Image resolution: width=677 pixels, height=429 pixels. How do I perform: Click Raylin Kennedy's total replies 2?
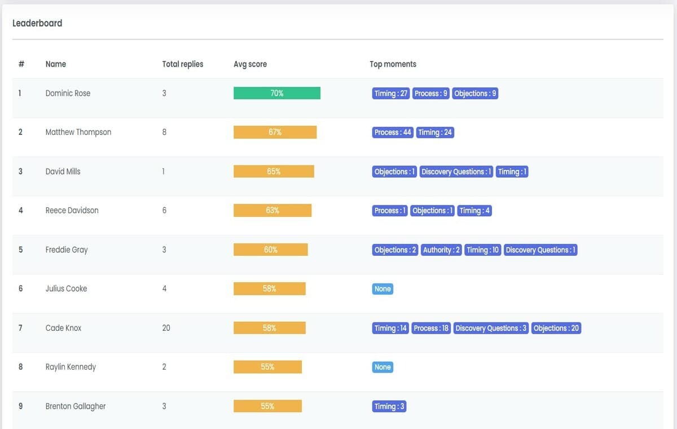(x=164, y=367)
